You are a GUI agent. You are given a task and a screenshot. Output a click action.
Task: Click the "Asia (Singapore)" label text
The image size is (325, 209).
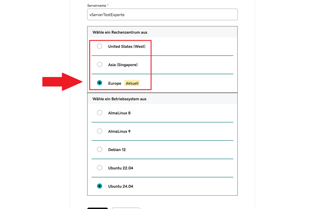(123, 65)
